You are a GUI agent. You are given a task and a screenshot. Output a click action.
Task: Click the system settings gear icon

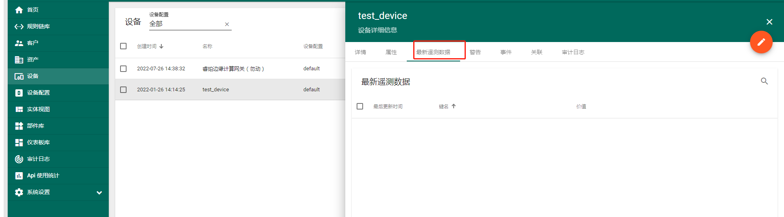pos(19,192)
